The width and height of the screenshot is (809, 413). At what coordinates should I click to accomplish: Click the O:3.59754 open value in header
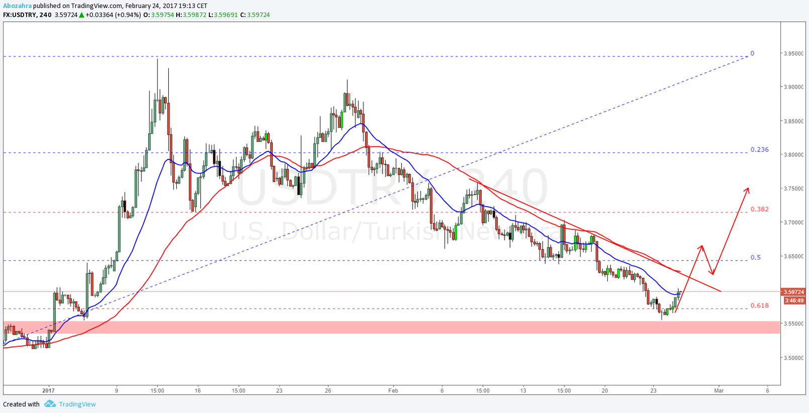pyautogui.click(x=159, y=15)
